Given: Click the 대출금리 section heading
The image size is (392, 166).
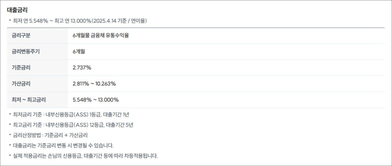Looking at the screenshot, I should pos(17,10).
